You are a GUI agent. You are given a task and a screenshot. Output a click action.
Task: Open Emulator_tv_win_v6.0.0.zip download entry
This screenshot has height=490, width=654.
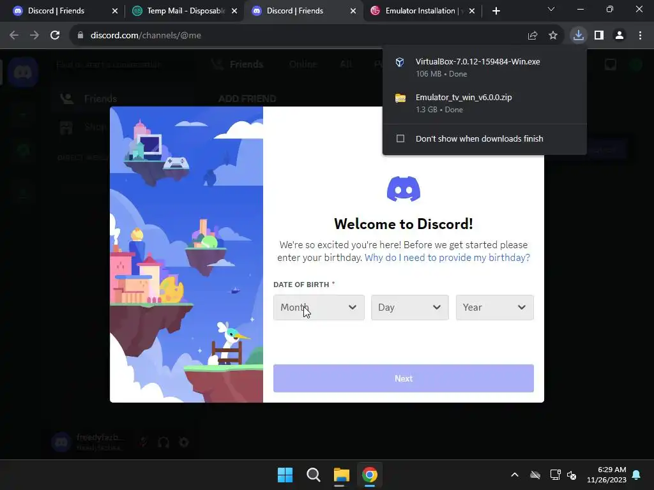coord(484,103)
